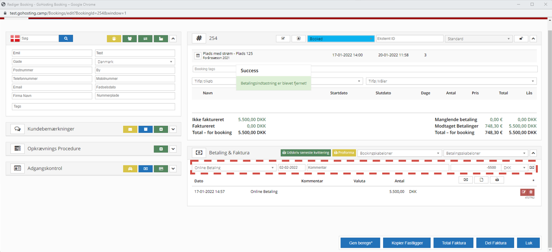Click the green swap arrows icon
The height and width of the screenshot is (252, 552).
click(x=145, y=39)
